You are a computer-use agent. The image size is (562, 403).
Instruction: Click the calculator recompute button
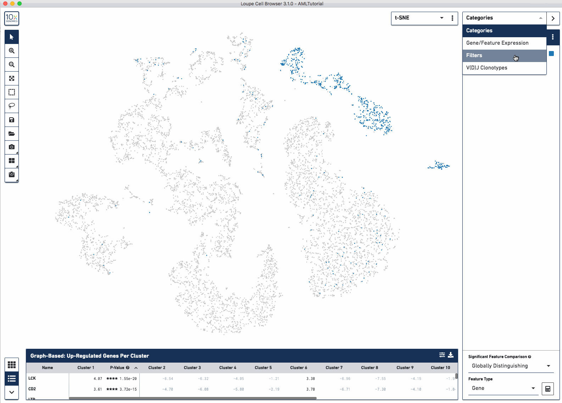pos(548,389)
